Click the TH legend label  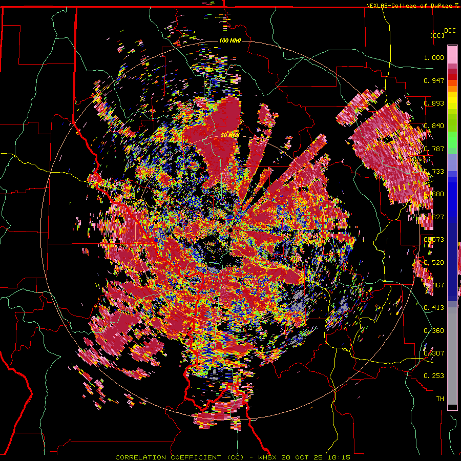pos(440,399)
